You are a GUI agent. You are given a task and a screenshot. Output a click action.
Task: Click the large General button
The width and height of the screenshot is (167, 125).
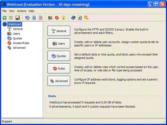pyautogui.click(x=59, y=31)
